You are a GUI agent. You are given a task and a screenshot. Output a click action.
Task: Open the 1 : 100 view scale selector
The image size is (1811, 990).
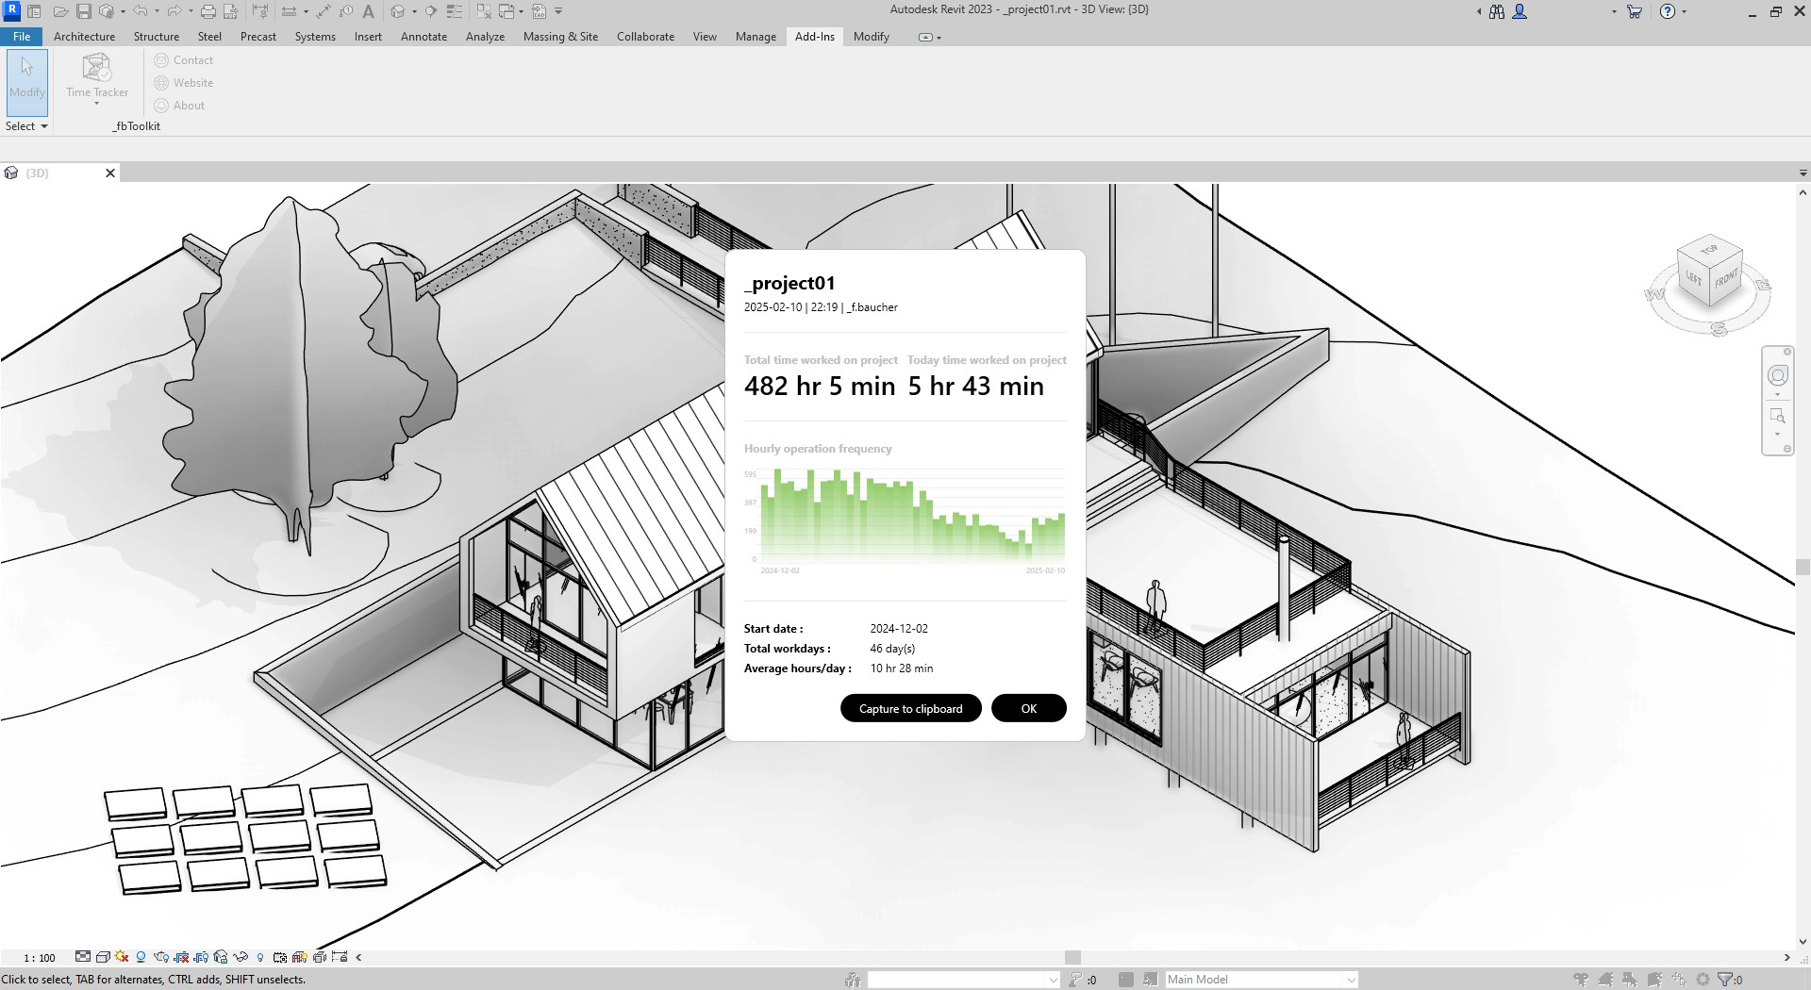40,957
